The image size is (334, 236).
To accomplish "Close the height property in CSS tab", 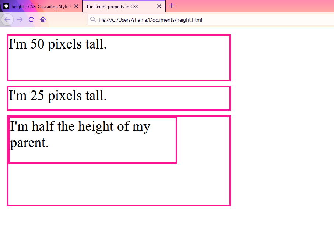I will point(159,6).
